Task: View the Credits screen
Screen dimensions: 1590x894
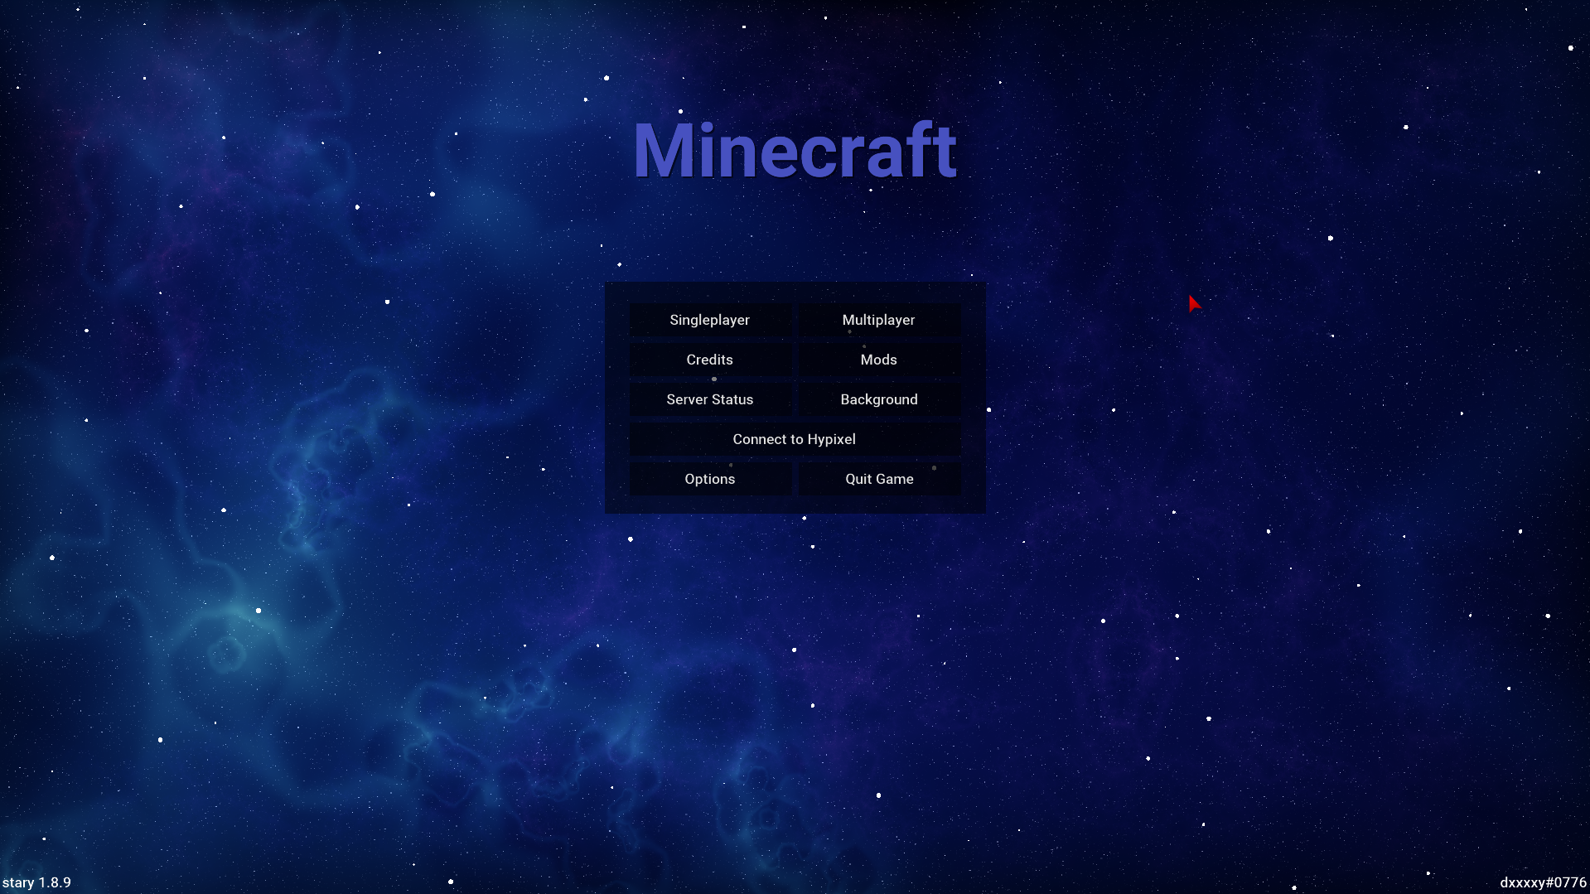Action: tap(710, 360)
